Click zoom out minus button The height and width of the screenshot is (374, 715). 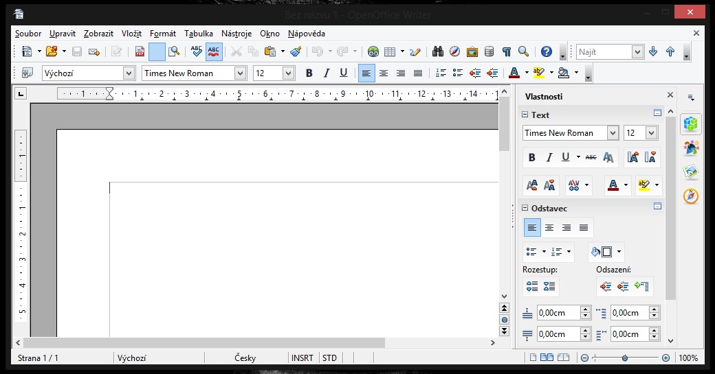584,358
